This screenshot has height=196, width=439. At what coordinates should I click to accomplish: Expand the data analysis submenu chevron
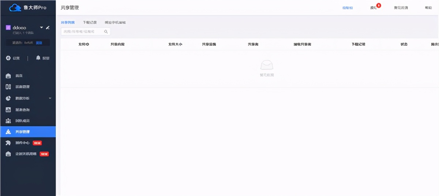[x=50, y=98]
